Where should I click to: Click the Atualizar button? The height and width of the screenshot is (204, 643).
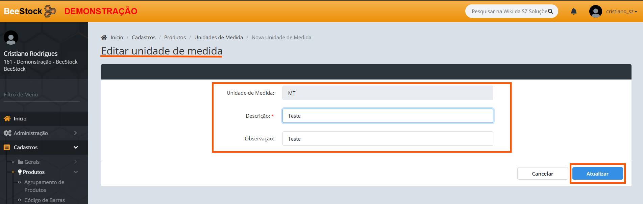click(597, 174)
